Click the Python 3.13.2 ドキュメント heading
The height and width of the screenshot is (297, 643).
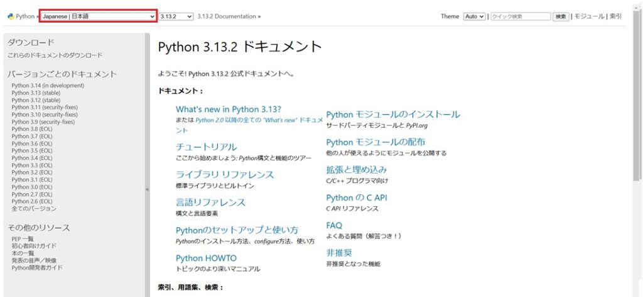click(240, 46)
